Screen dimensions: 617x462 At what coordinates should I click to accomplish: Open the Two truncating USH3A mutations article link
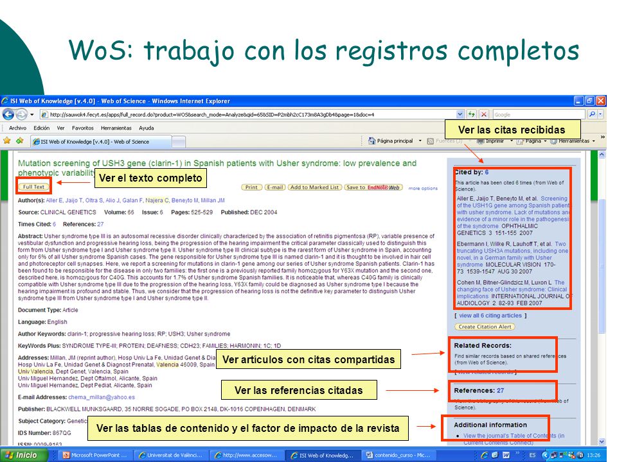(x=512, y=254)
